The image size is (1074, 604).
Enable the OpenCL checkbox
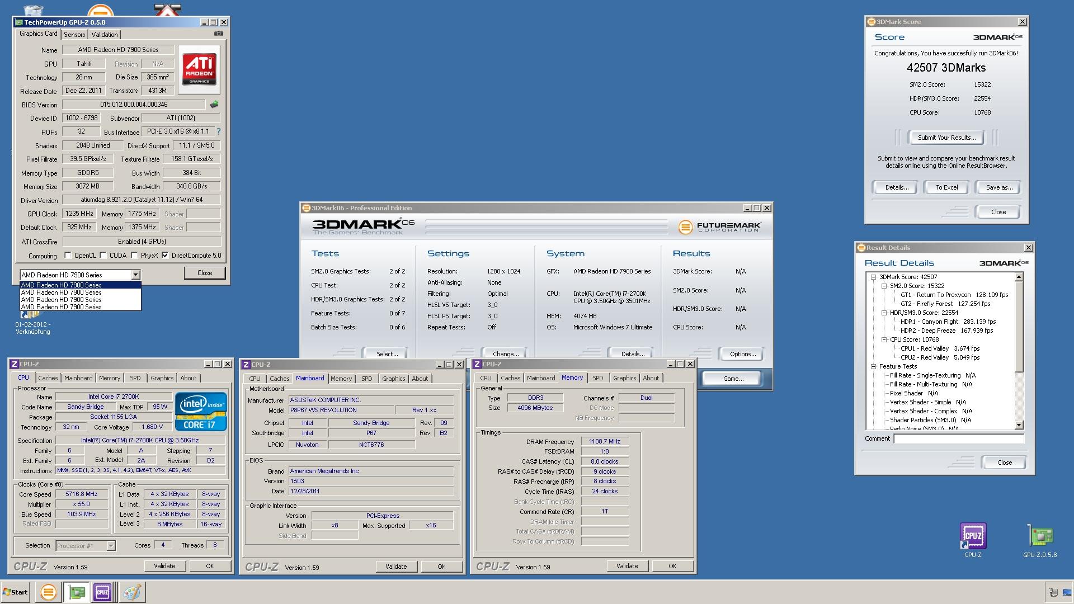[x=68, y=256]
